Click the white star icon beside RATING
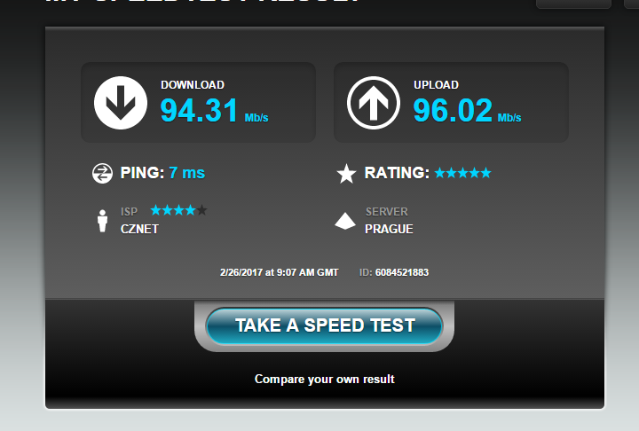Viewport: 639px width, 431px height. (x=346, y=174)
